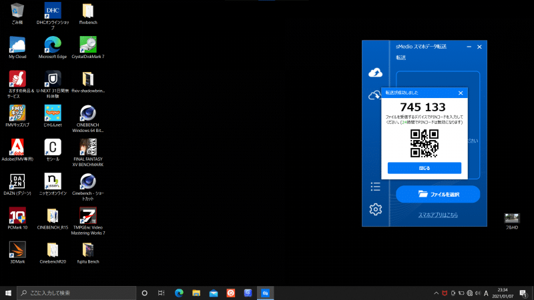This screenshot has width=534, height=300.
Task: Select the CINEBENCH Windows 64 Bit icon
Action: 88,119
